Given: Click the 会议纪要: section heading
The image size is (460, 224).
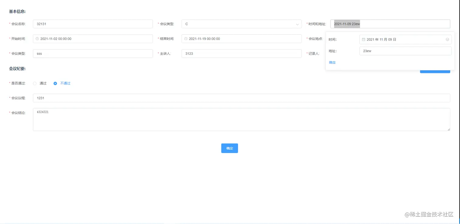Looking at the screenshot, I should click(x=17, y=69).
